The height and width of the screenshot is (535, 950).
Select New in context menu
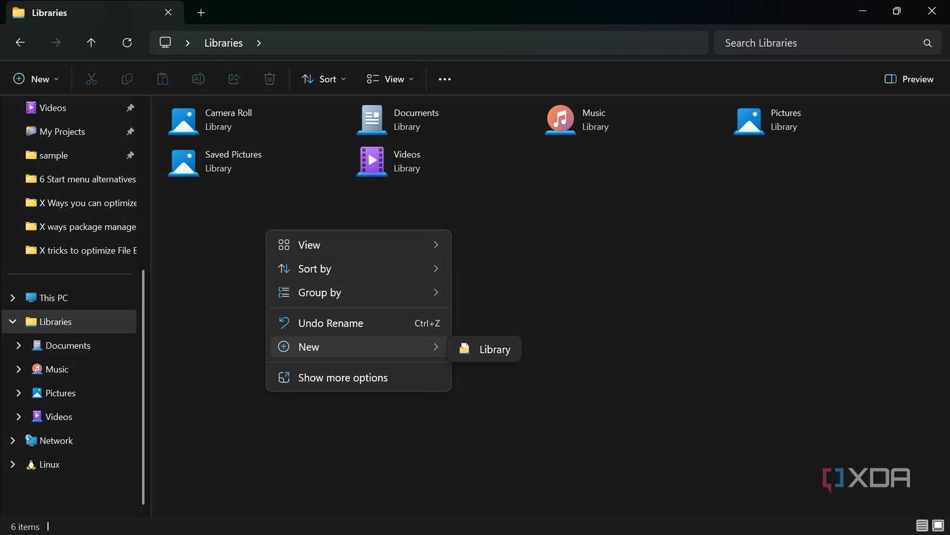click(x=358, y=347)
